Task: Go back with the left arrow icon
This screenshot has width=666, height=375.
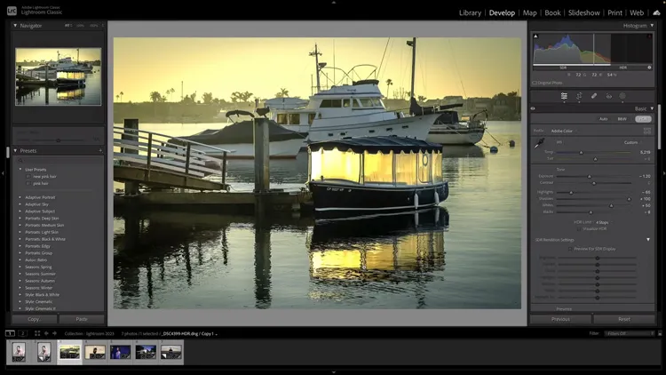Action: pos(46,333)
